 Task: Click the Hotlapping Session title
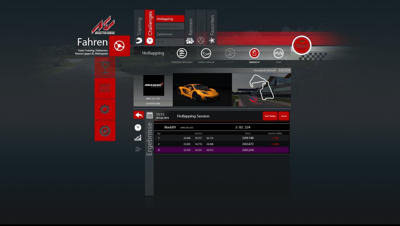pos(193,116)
